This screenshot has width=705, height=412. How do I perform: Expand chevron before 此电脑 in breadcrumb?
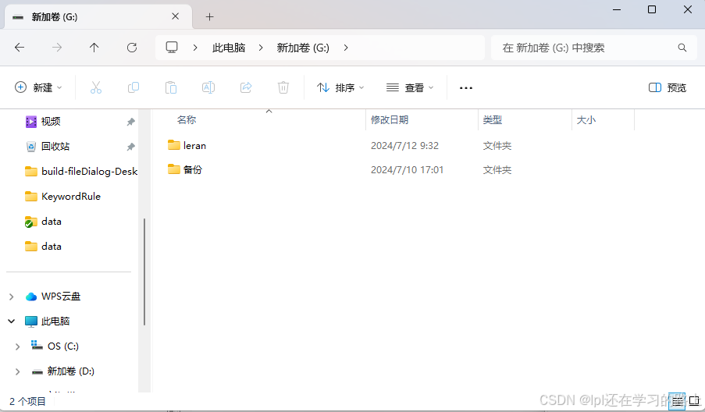click(x=195, y=48)
